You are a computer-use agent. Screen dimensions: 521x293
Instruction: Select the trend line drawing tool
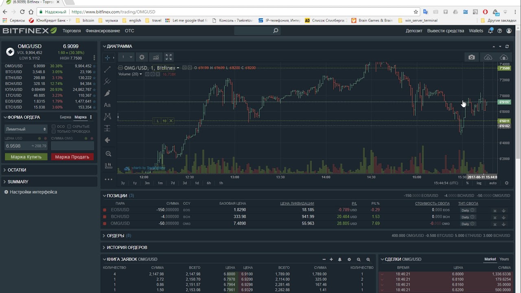(107, 70)
